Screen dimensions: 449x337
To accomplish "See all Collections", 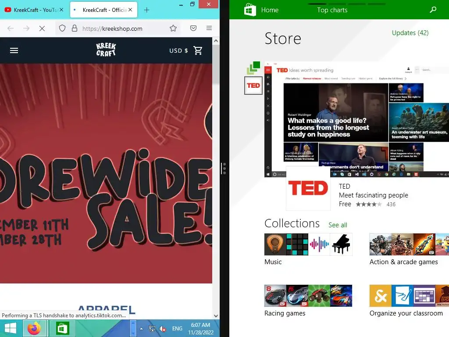I will [x=338, y=225].
